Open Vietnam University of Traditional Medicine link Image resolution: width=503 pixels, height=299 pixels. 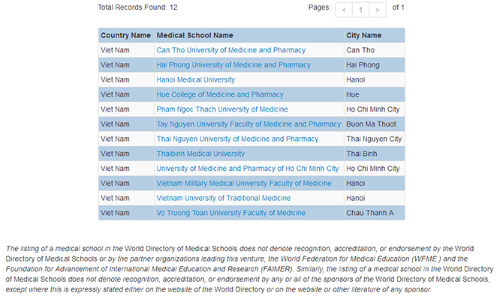[224, 198]
